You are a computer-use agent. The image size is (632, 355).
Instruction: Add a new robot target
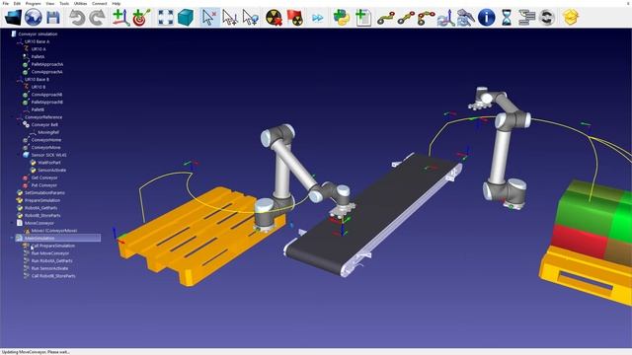tap(140, 18)
